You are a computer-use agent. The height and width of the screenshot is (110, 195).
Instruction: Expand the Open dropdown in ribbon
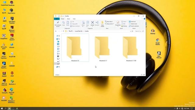(124, 22)
